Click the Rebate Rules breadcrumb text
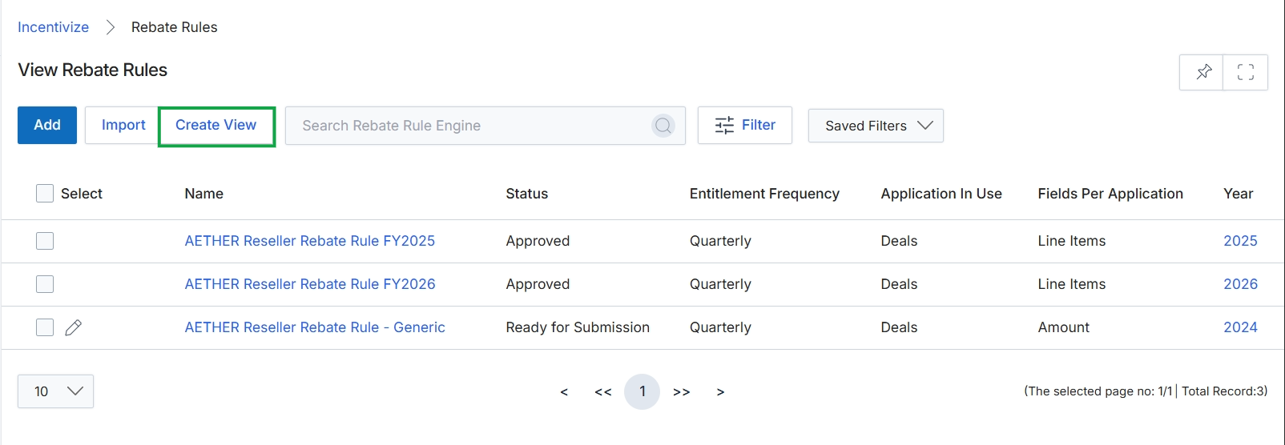Screen dimensions: 1285x445 pos(175,27)
